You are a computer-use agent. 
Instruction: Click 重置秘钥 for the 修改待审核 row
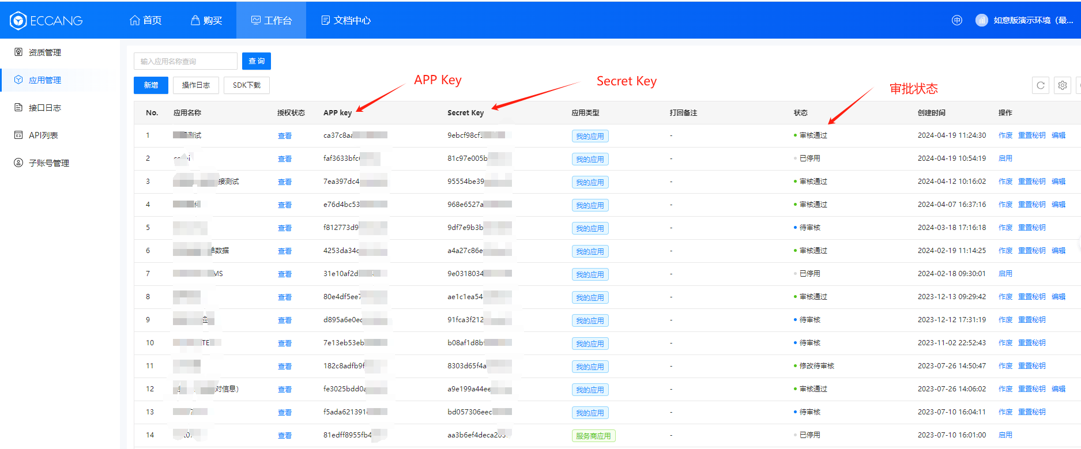1032,366
